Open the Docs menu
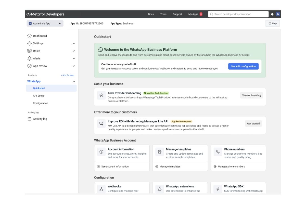 [151, 14]
